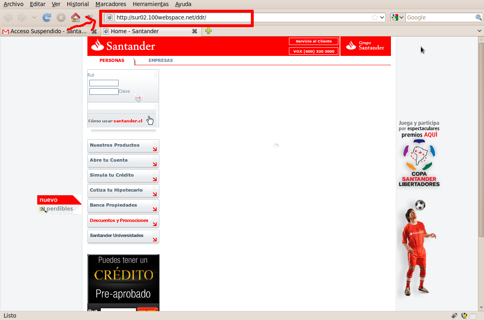Go forward with the Forward arrow button
Image resolution: width=484 pixels, height=320 pixels.
tap(22, 17)
